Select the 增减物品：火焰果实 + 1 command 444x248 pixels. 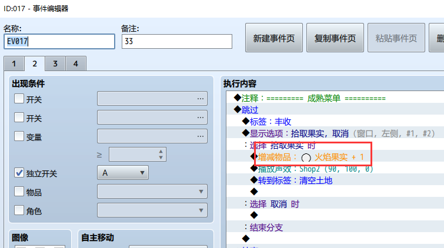[335, 157]
